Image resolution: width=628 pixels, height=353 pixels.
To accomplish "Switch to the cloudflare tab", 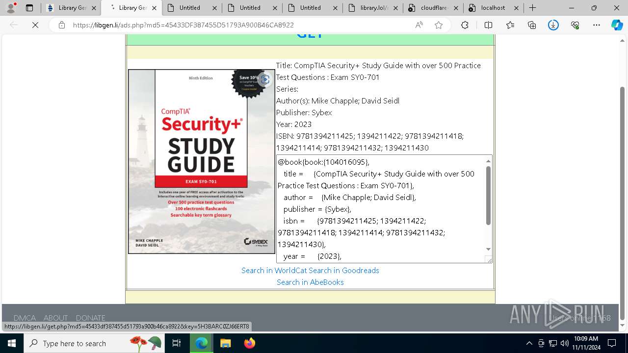I will point(434,8).
